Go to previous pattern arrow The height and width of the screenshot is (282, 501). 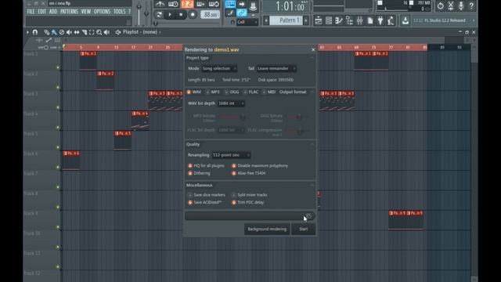pos(266,20)
